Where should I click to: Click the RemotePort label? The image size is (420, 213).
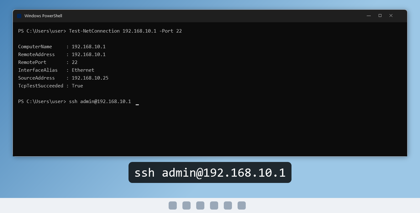coord(32,62)
